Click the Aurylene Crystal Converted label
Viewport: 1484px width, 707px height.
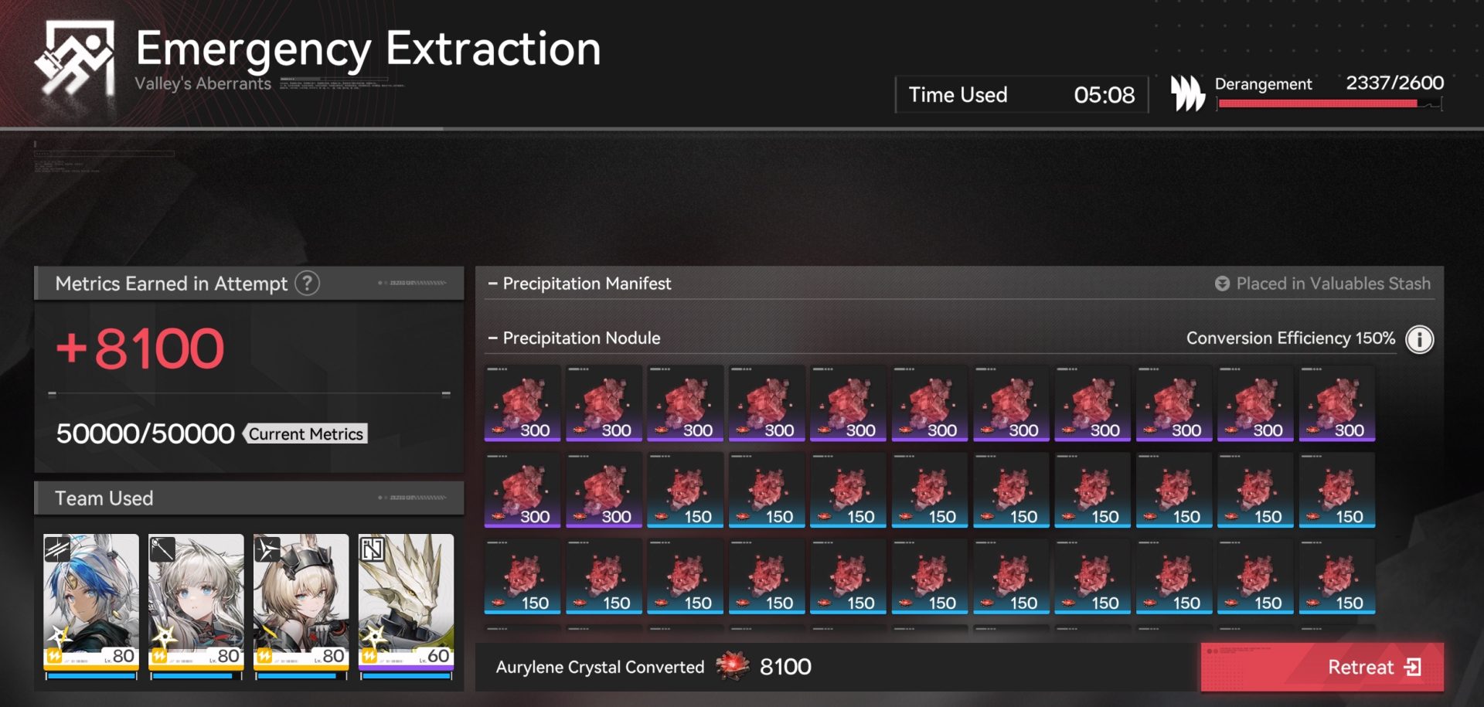(600, 667)
